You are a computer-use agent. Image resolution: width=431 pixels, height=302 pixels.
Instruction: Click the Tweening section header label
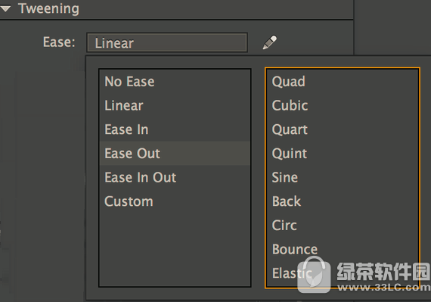(x=48, y=9)
